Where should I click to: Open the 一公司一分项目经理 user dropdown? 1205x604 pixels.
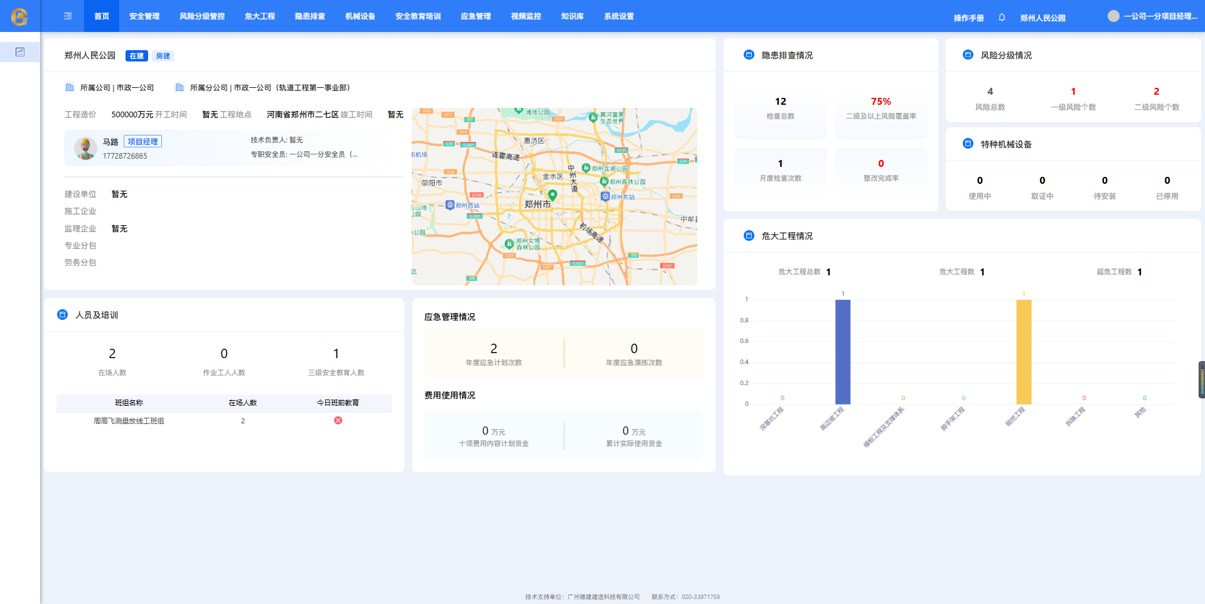point(1160,16)
